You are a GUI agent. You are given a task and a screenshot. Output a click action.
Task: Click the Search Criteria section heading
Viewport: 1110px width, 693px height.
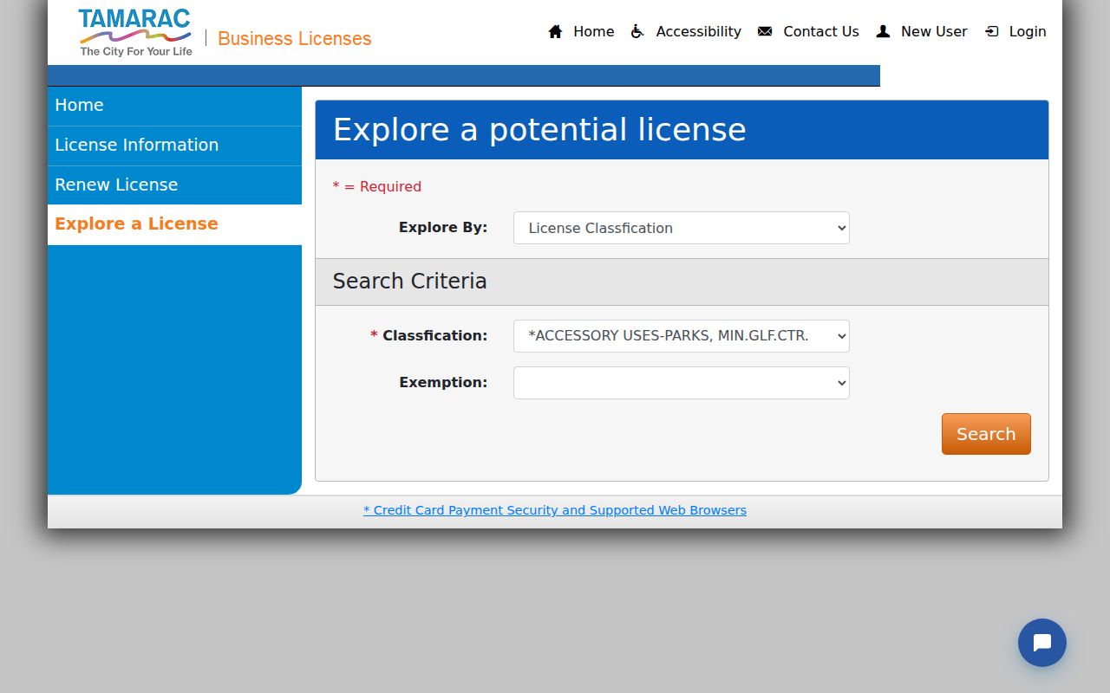(x=409, y=282)
